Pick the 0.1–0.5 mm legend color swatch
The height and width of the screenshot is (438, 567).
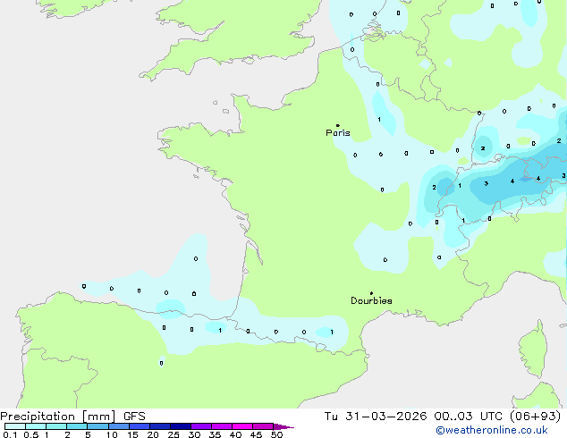click(15, 426)
